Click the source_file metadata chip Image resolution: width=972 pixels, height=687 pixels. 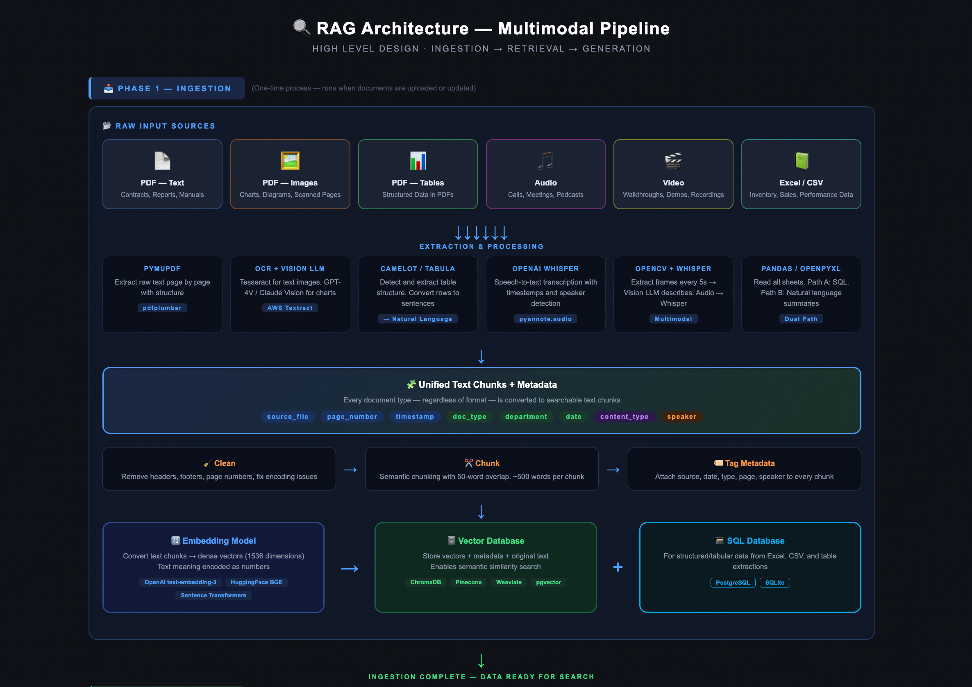(288, 417)
